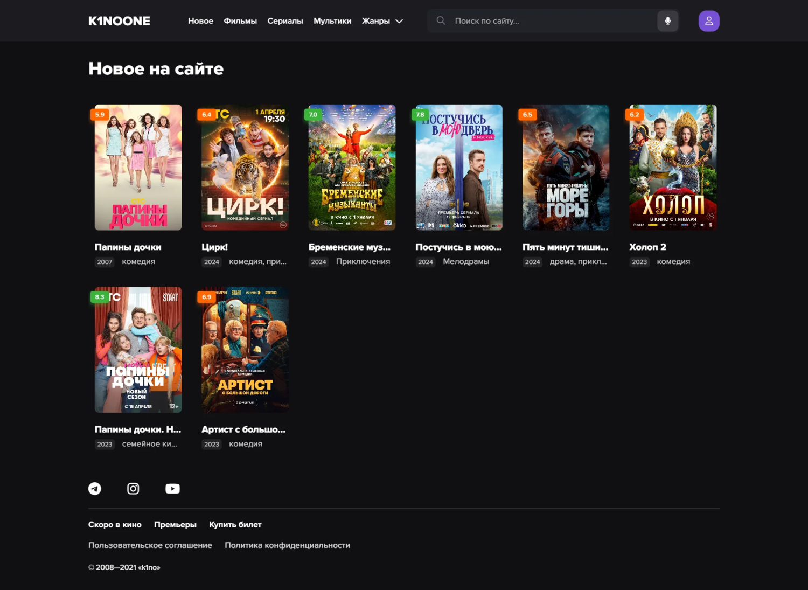Open the YouTube social link

pos(172,489)
